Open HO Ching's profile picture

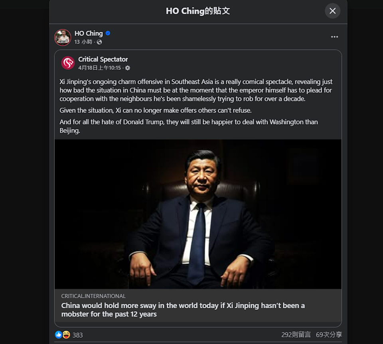click(x=63, y=37)
